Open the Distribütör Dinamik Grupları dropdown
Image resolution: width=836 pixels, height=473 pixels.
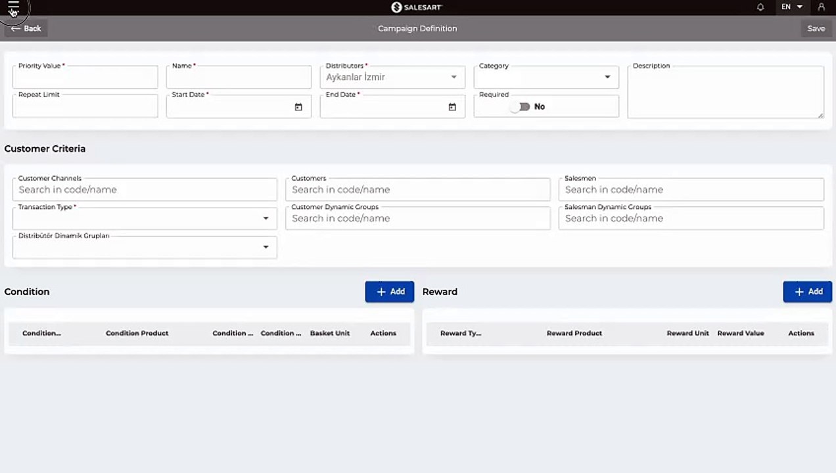pos(266,248)
